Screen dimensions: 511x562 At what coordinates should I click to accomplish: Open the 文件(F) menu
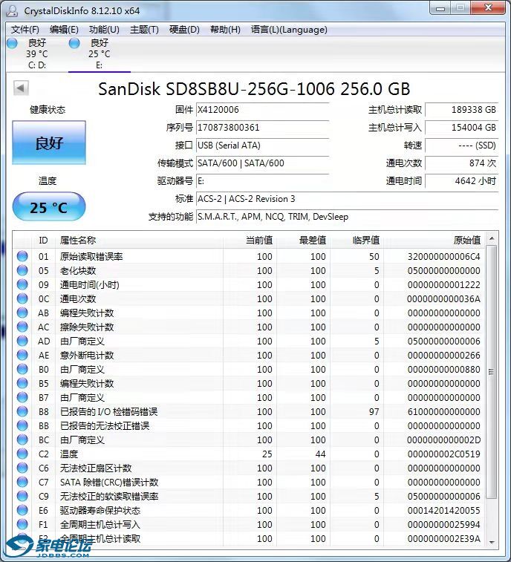[x=25, y=30]
